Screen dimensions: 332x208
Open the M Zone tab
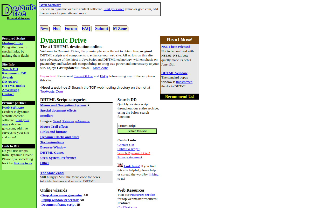click(120, 29)
